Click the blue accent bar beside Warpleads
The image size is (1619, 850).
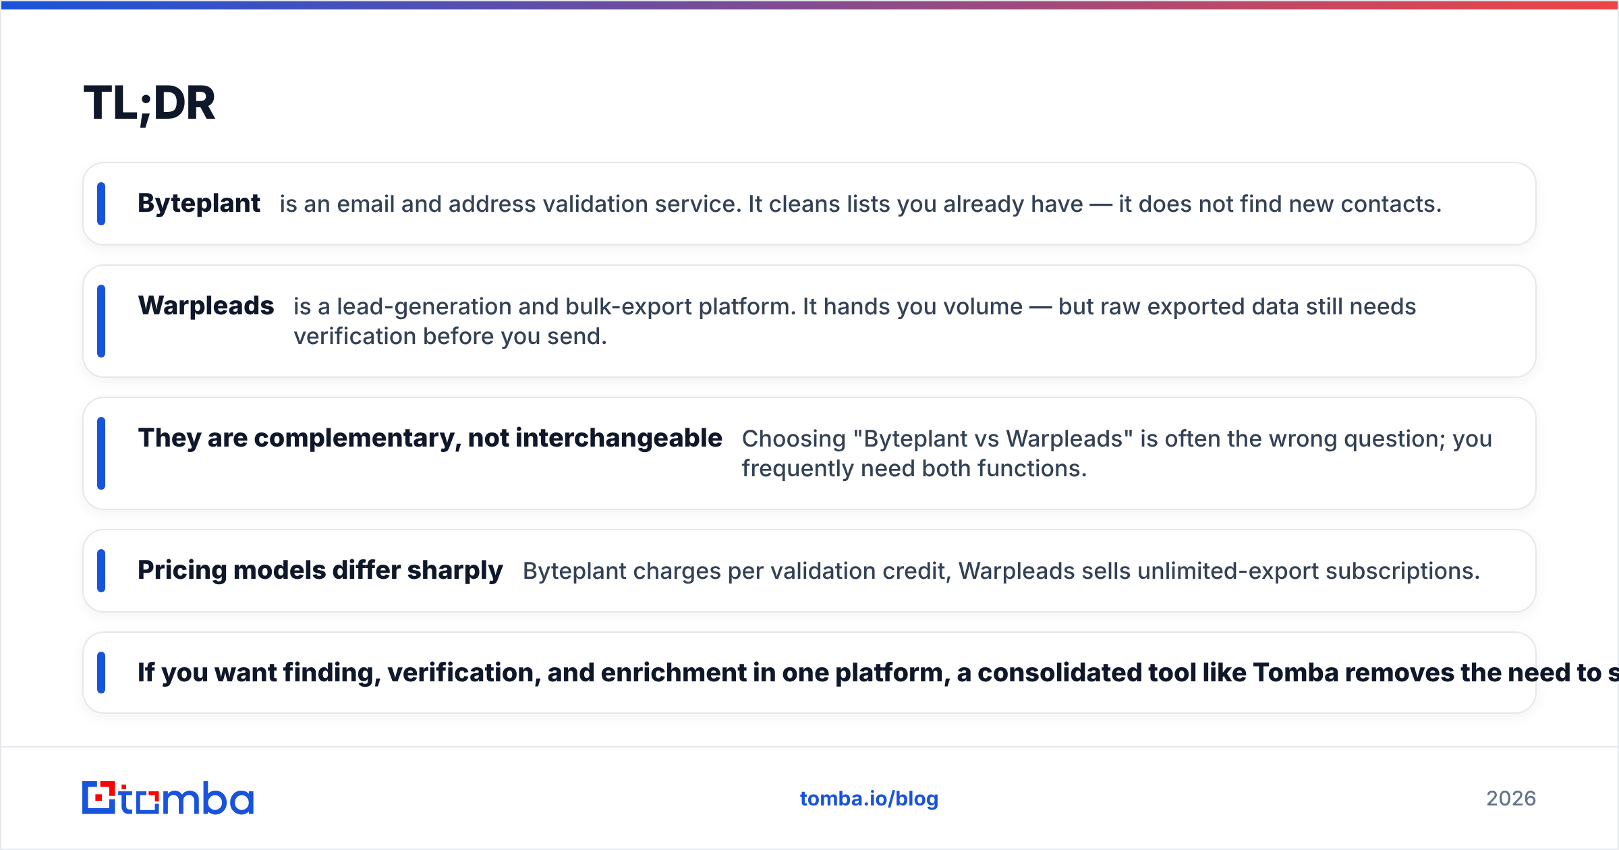[101, 321]
